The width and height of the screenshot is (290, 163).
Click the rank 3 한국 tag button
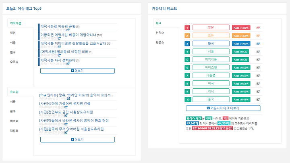(211, 44)
